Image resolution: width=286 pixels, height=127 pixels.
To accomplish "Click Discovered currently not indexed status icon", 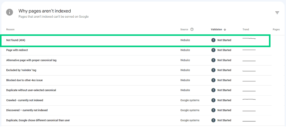I will point(213,110).
